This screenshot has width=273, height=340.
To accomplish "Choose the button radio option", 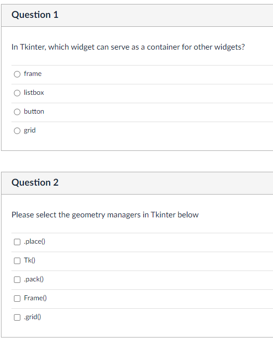I will [x=17, y=112].
